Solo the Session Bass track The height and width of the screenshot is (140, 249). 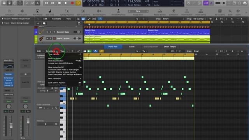[50, 32]
